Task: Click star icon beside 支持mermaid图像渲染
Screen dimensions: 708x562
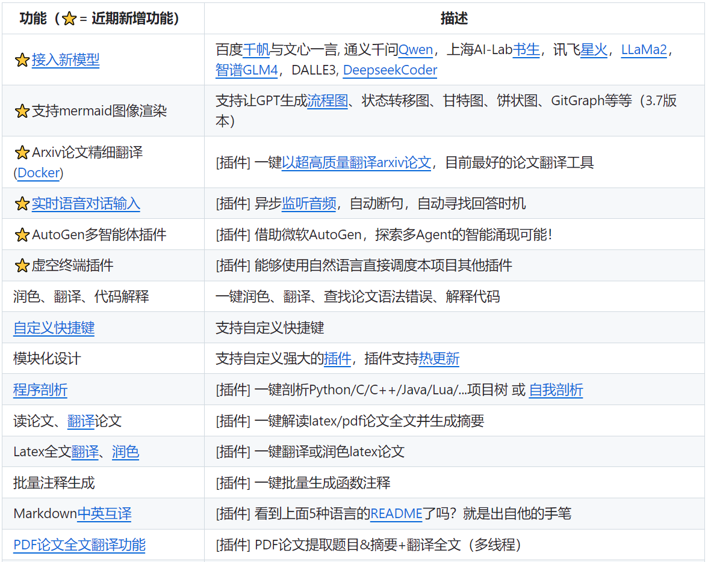Action: (22, 111)
